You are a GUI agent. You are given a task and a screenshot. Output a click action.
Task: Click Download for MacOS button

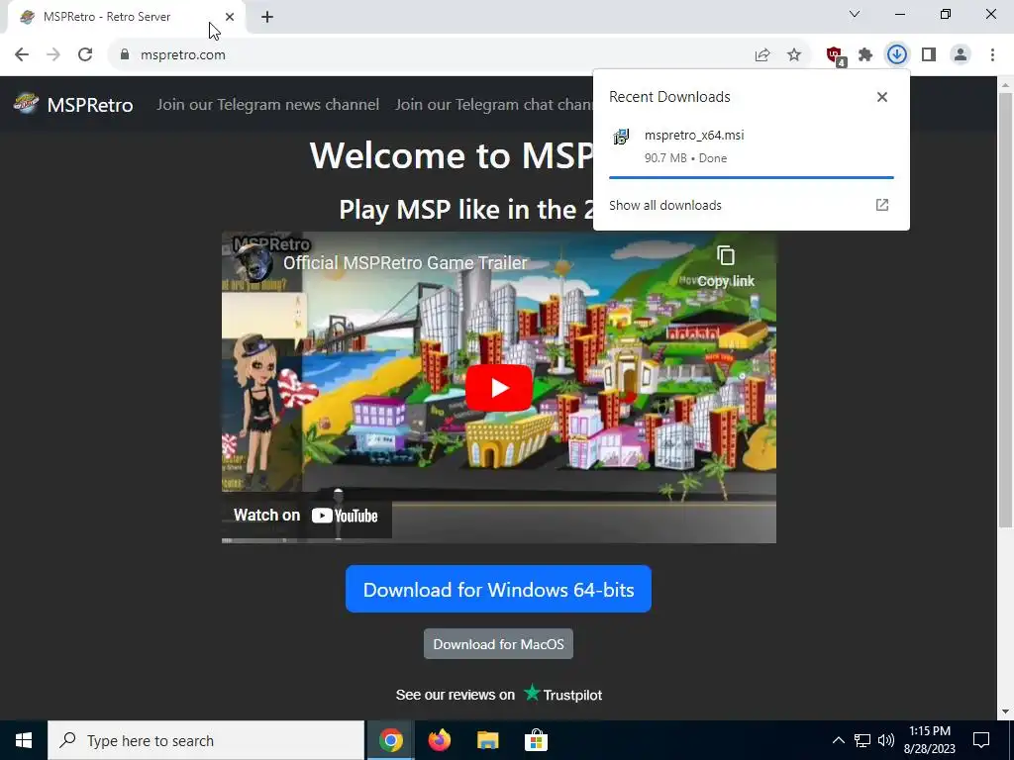coord(498,644)
